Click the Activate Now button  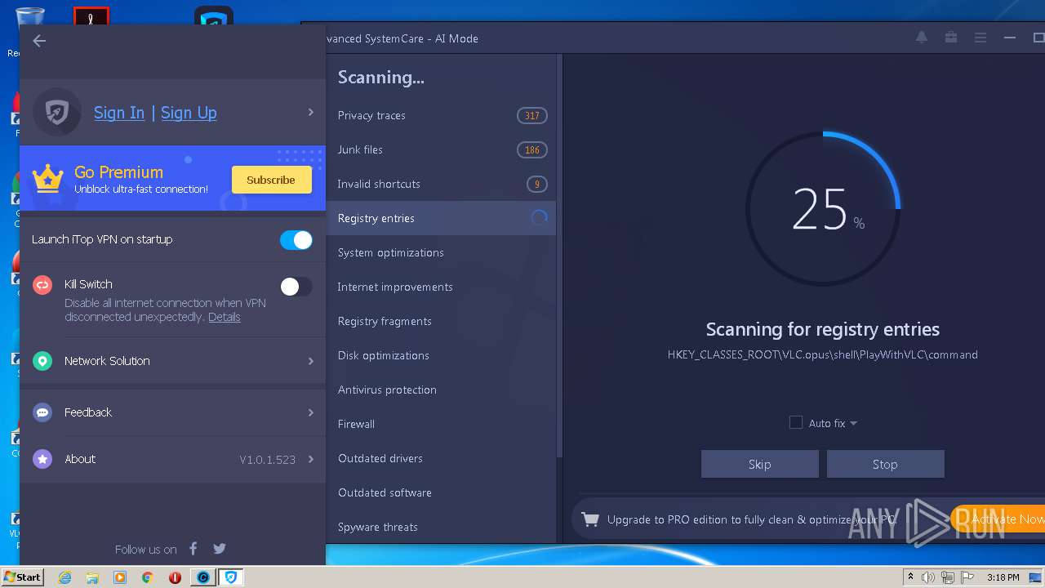coord(998,519)
